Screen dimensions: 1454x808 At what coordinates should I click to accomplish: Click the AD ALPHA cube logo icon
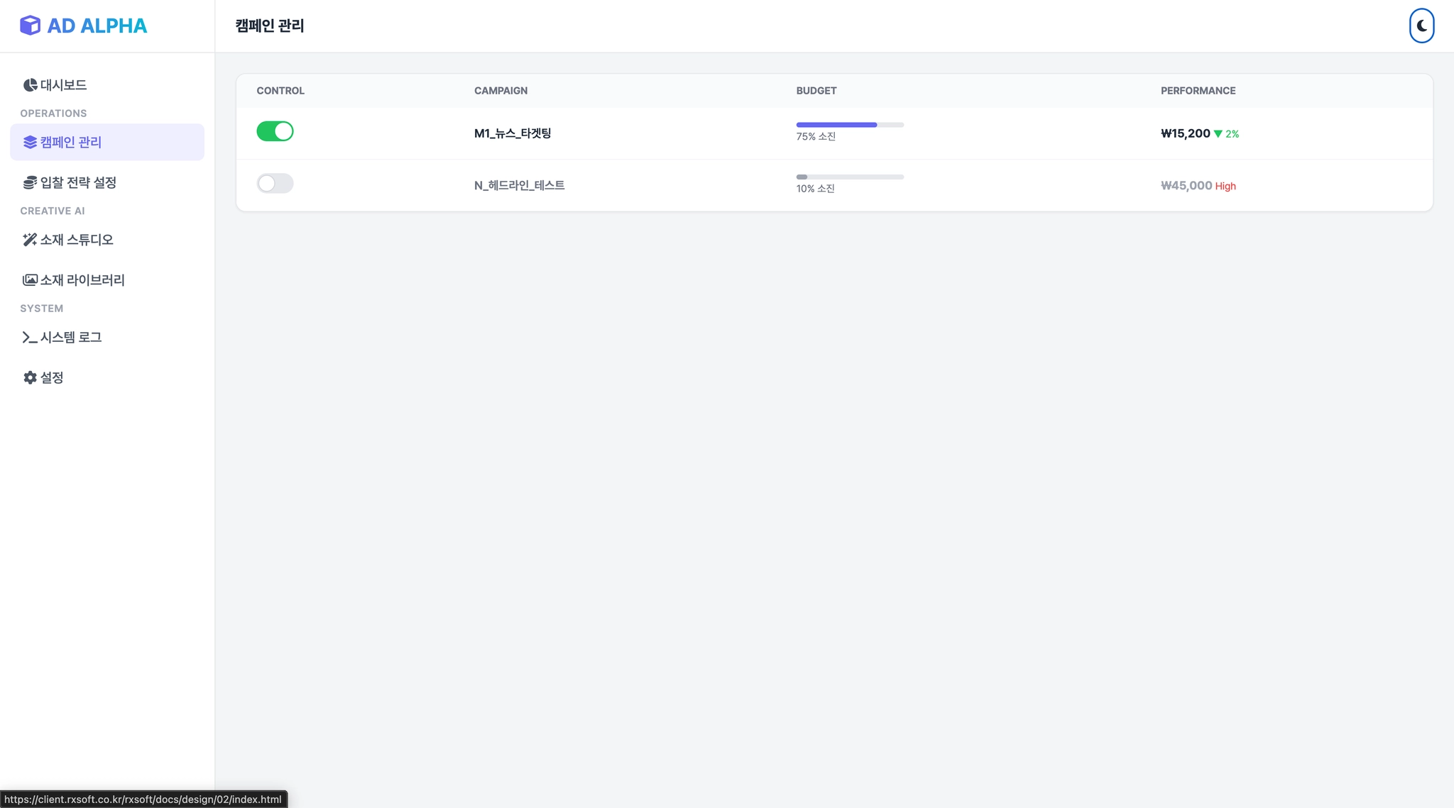point(30,26)
